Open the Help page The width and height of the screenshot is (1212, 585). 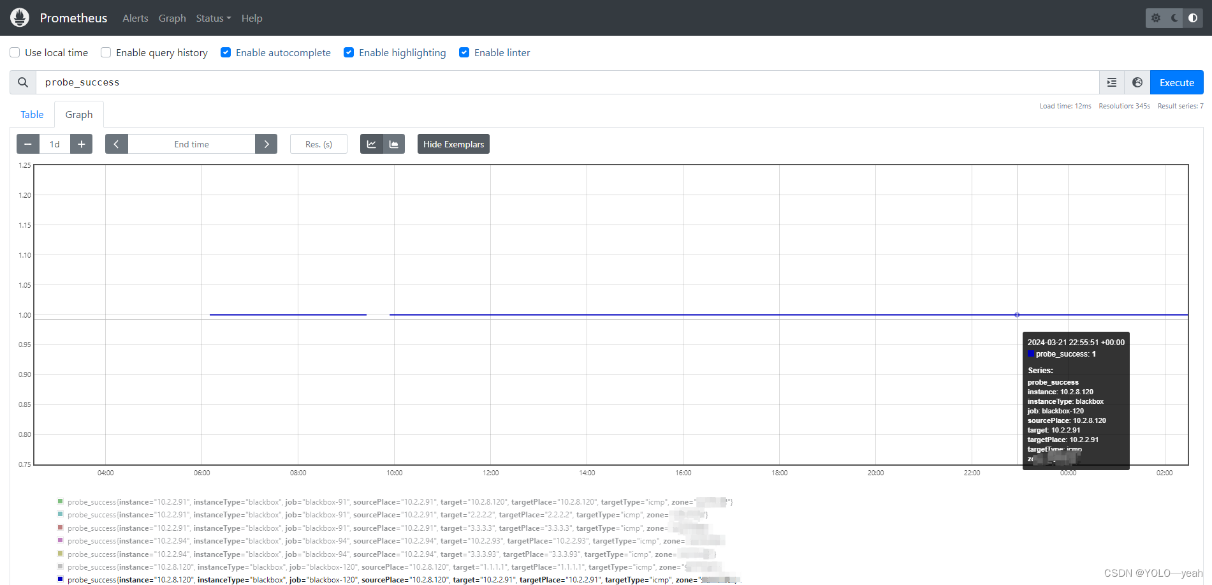[252, 18]
